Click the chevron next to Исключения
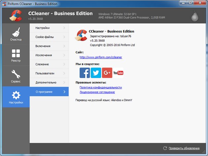Viewport: 208px width, 156px height. pos(64,55)
